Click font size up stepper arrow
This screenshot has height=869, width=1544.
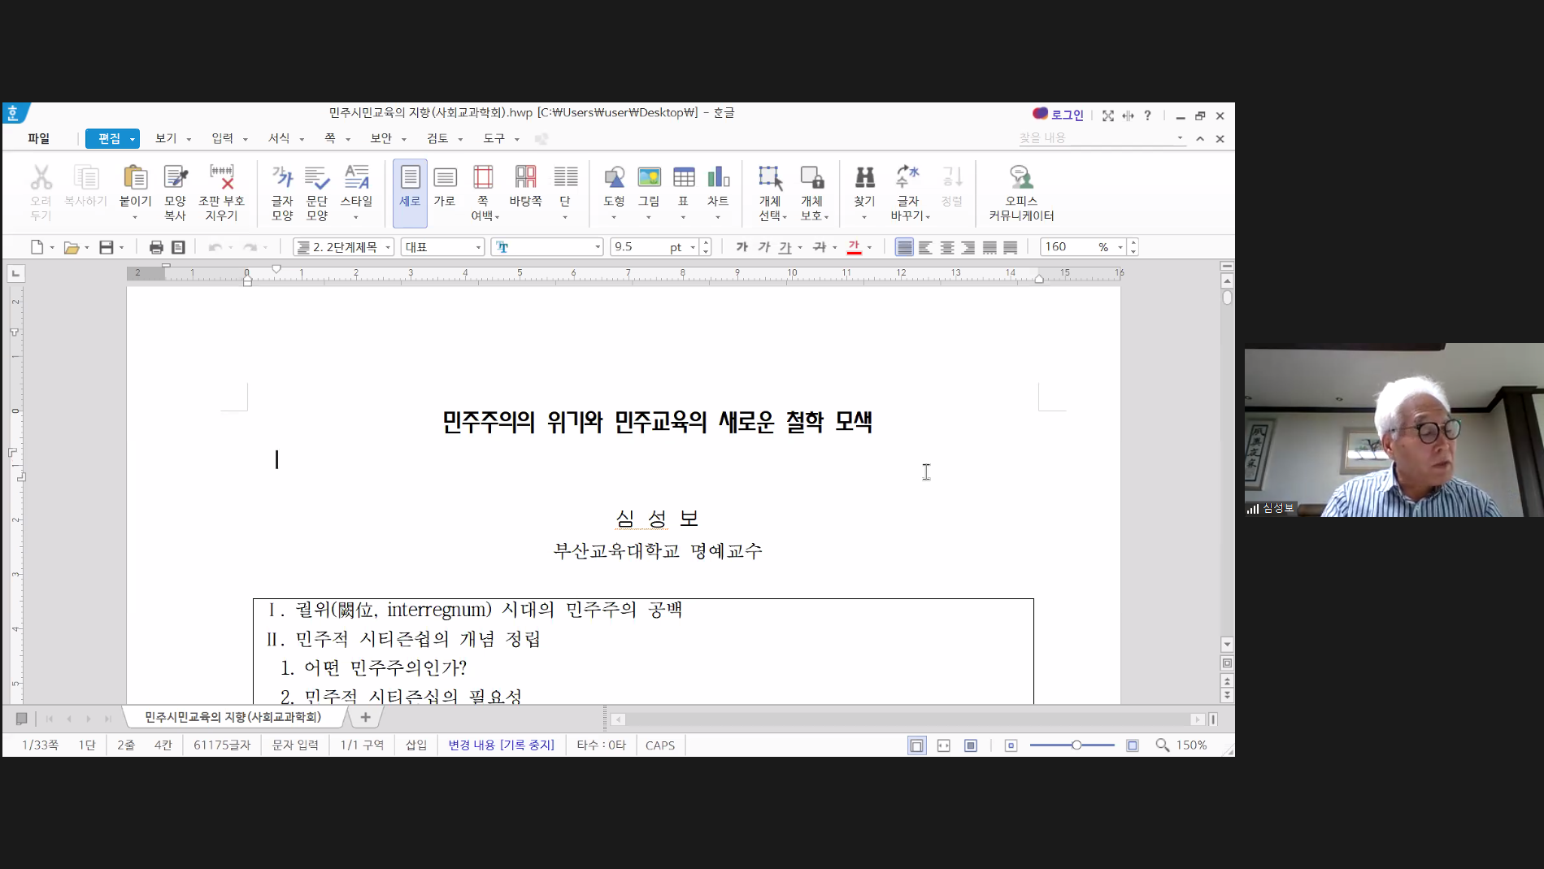(706, 242)
